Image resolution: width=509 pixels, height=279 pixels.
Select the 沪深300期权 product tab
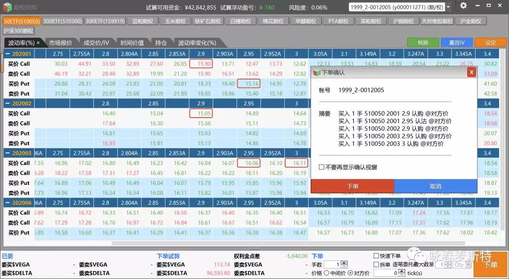coord(18,31)
